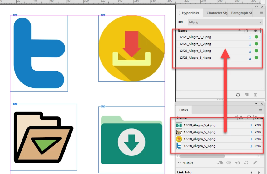Click link badge on the open folder frame
This screenshot has height=174, width=267.
tap(15, 104)
